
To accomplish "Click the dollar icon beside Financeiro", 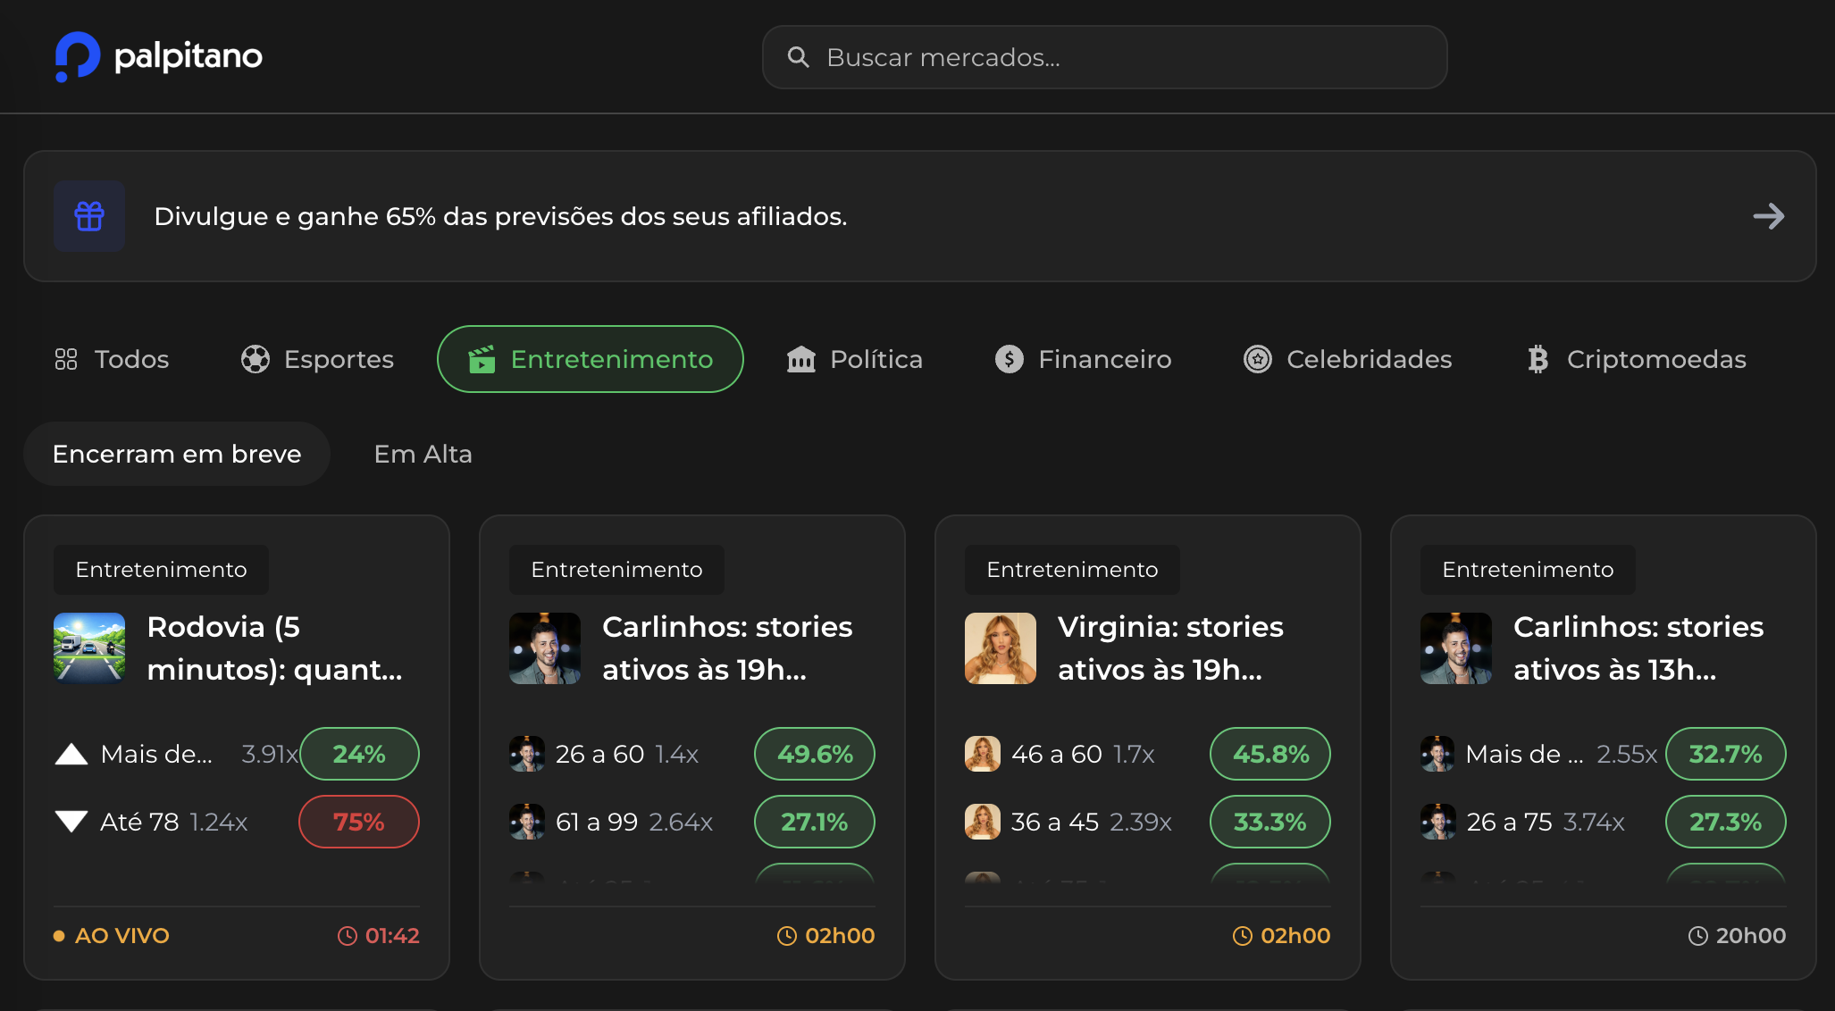I will (x=1009, y=359).
